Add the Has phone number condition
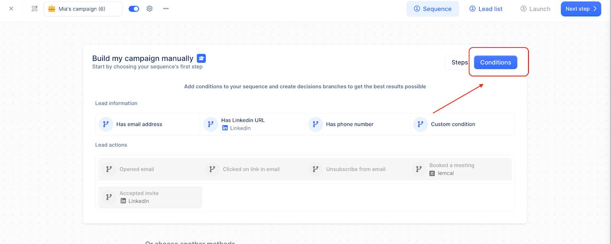 point(357,124)
